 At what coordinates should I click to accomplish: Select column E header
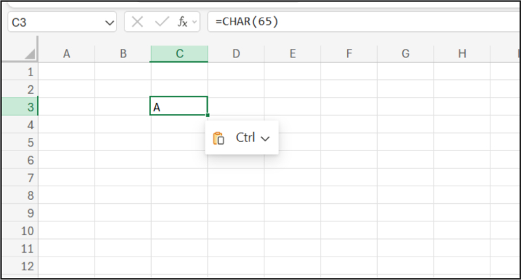(292, 54)
